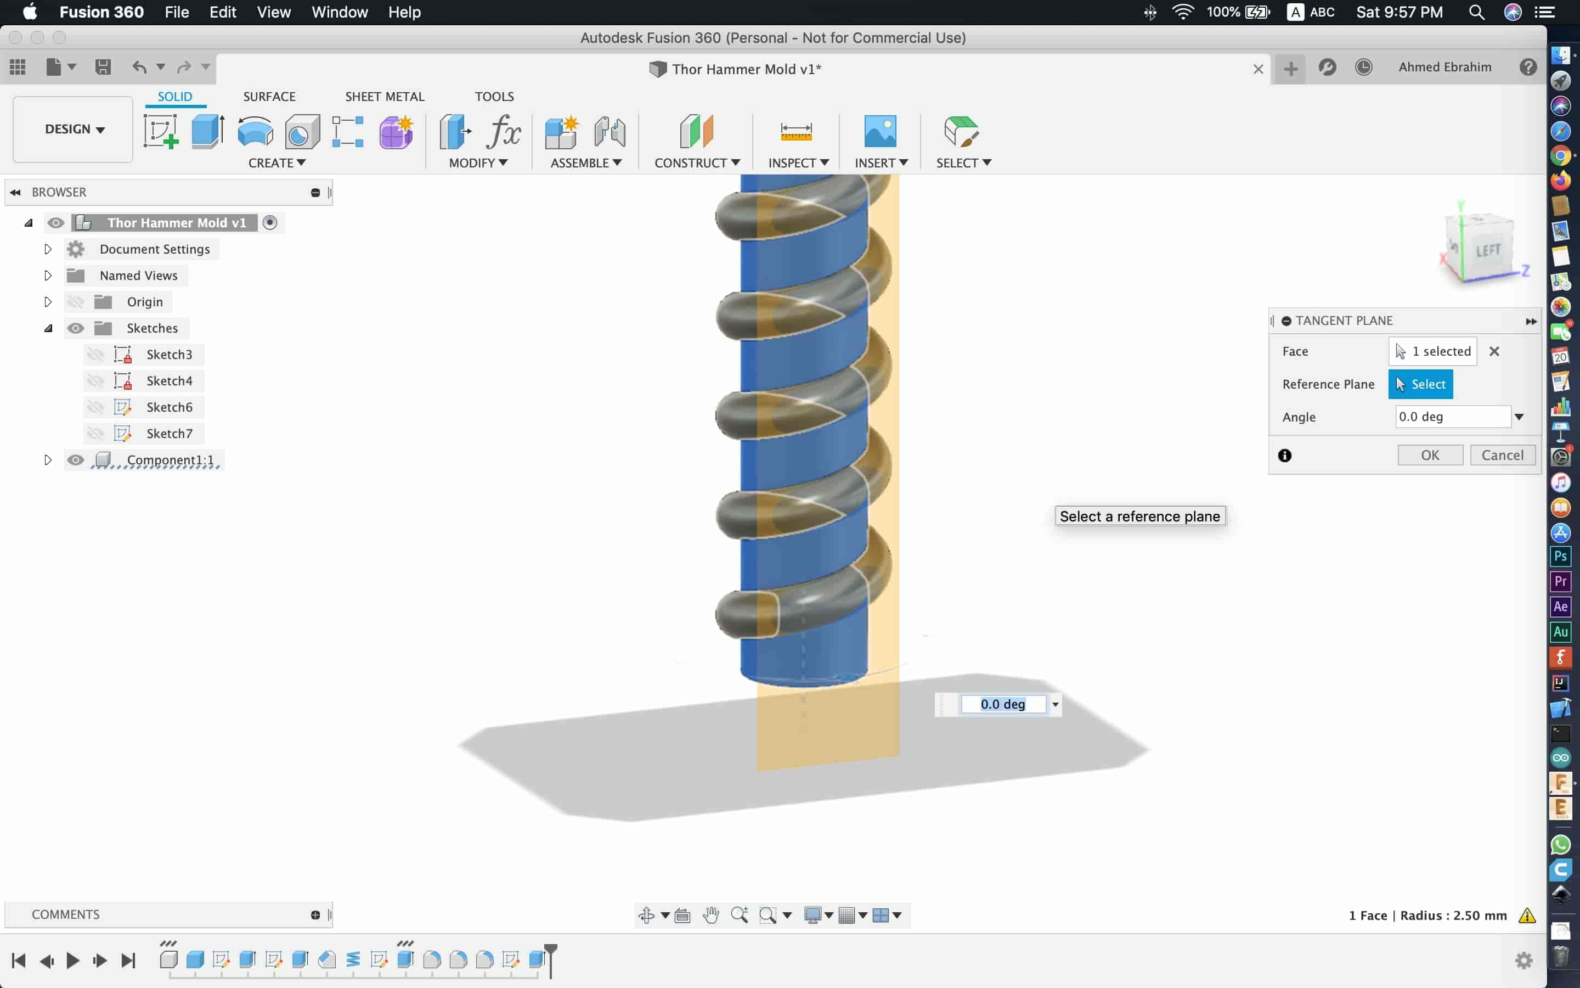
Task: Click the warning triangle in status bar
Action: pyautogui.click(x=1526, y=916)
